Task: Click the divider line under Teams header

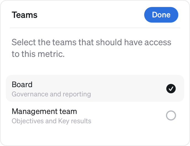Action: coord(95,28)
